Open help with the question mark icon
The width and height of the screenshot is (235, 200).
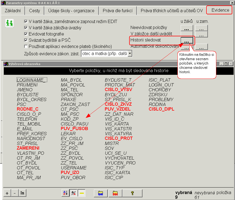132,193
